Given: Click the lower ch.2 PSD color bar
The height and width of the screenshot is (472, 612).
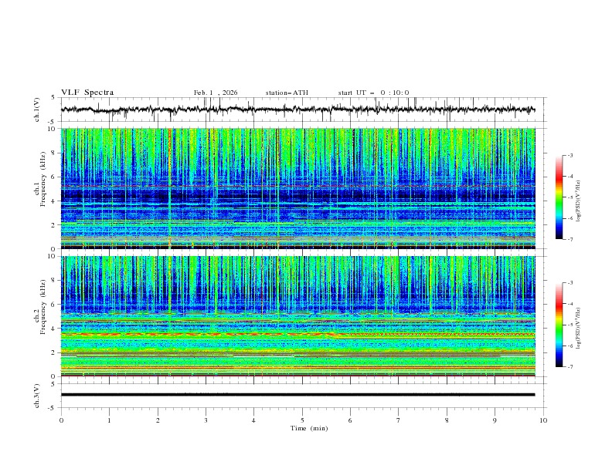Looking at the screenshot, I should [559, 325].
